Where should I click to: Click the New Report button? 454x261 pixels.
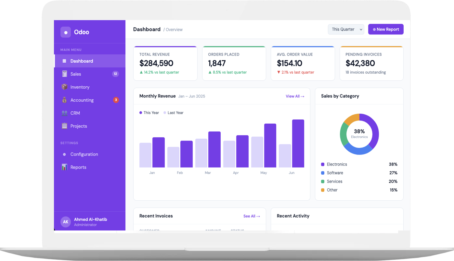pos(386,29)
